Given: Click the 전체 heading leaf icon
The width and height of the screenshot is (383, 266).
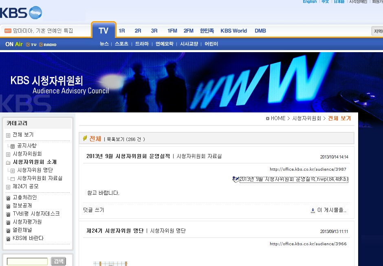Looking at the screenshot, I should pos(85,138).
